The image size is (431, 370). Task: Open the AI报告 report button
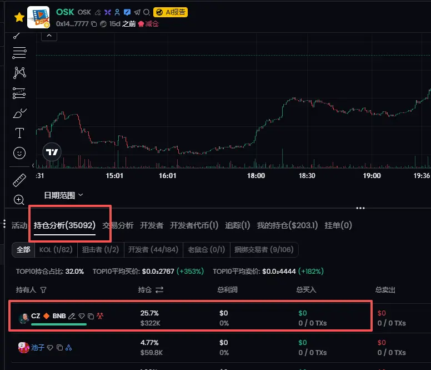171,12
